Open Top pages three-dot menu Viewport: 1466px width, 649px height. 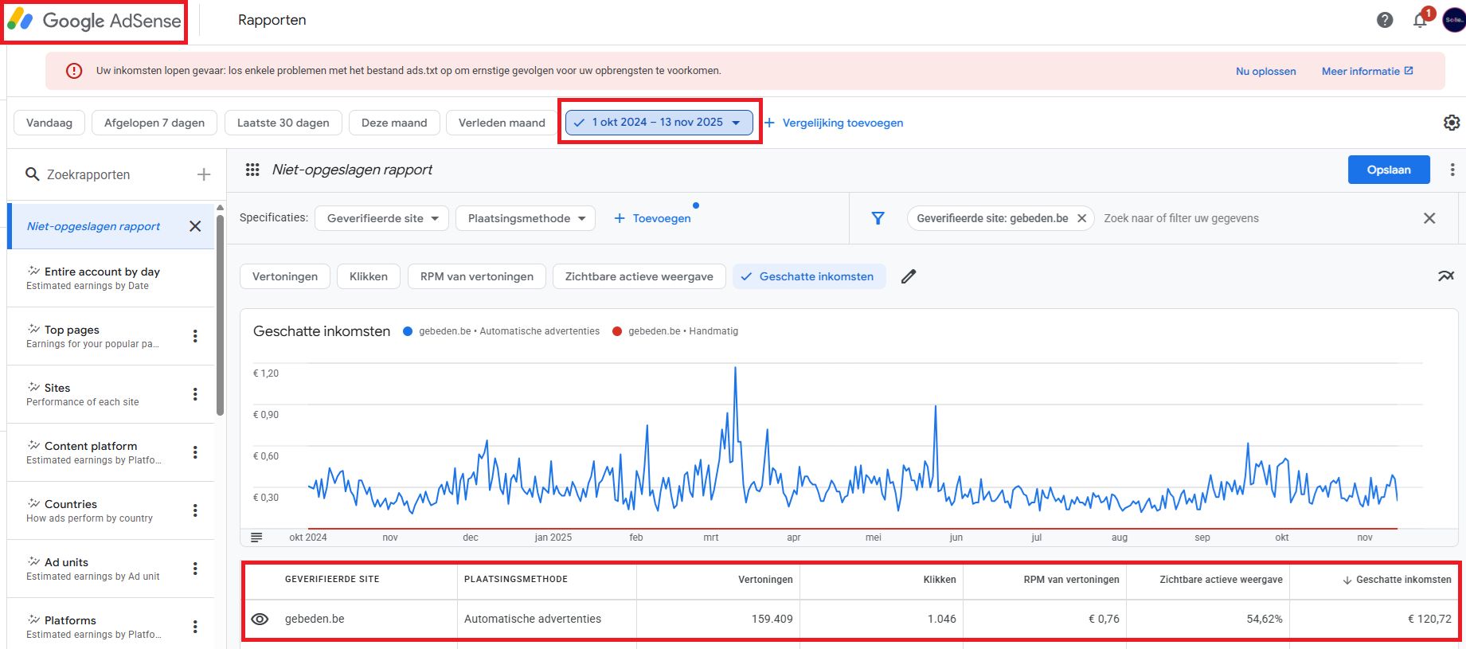[195, 336]
